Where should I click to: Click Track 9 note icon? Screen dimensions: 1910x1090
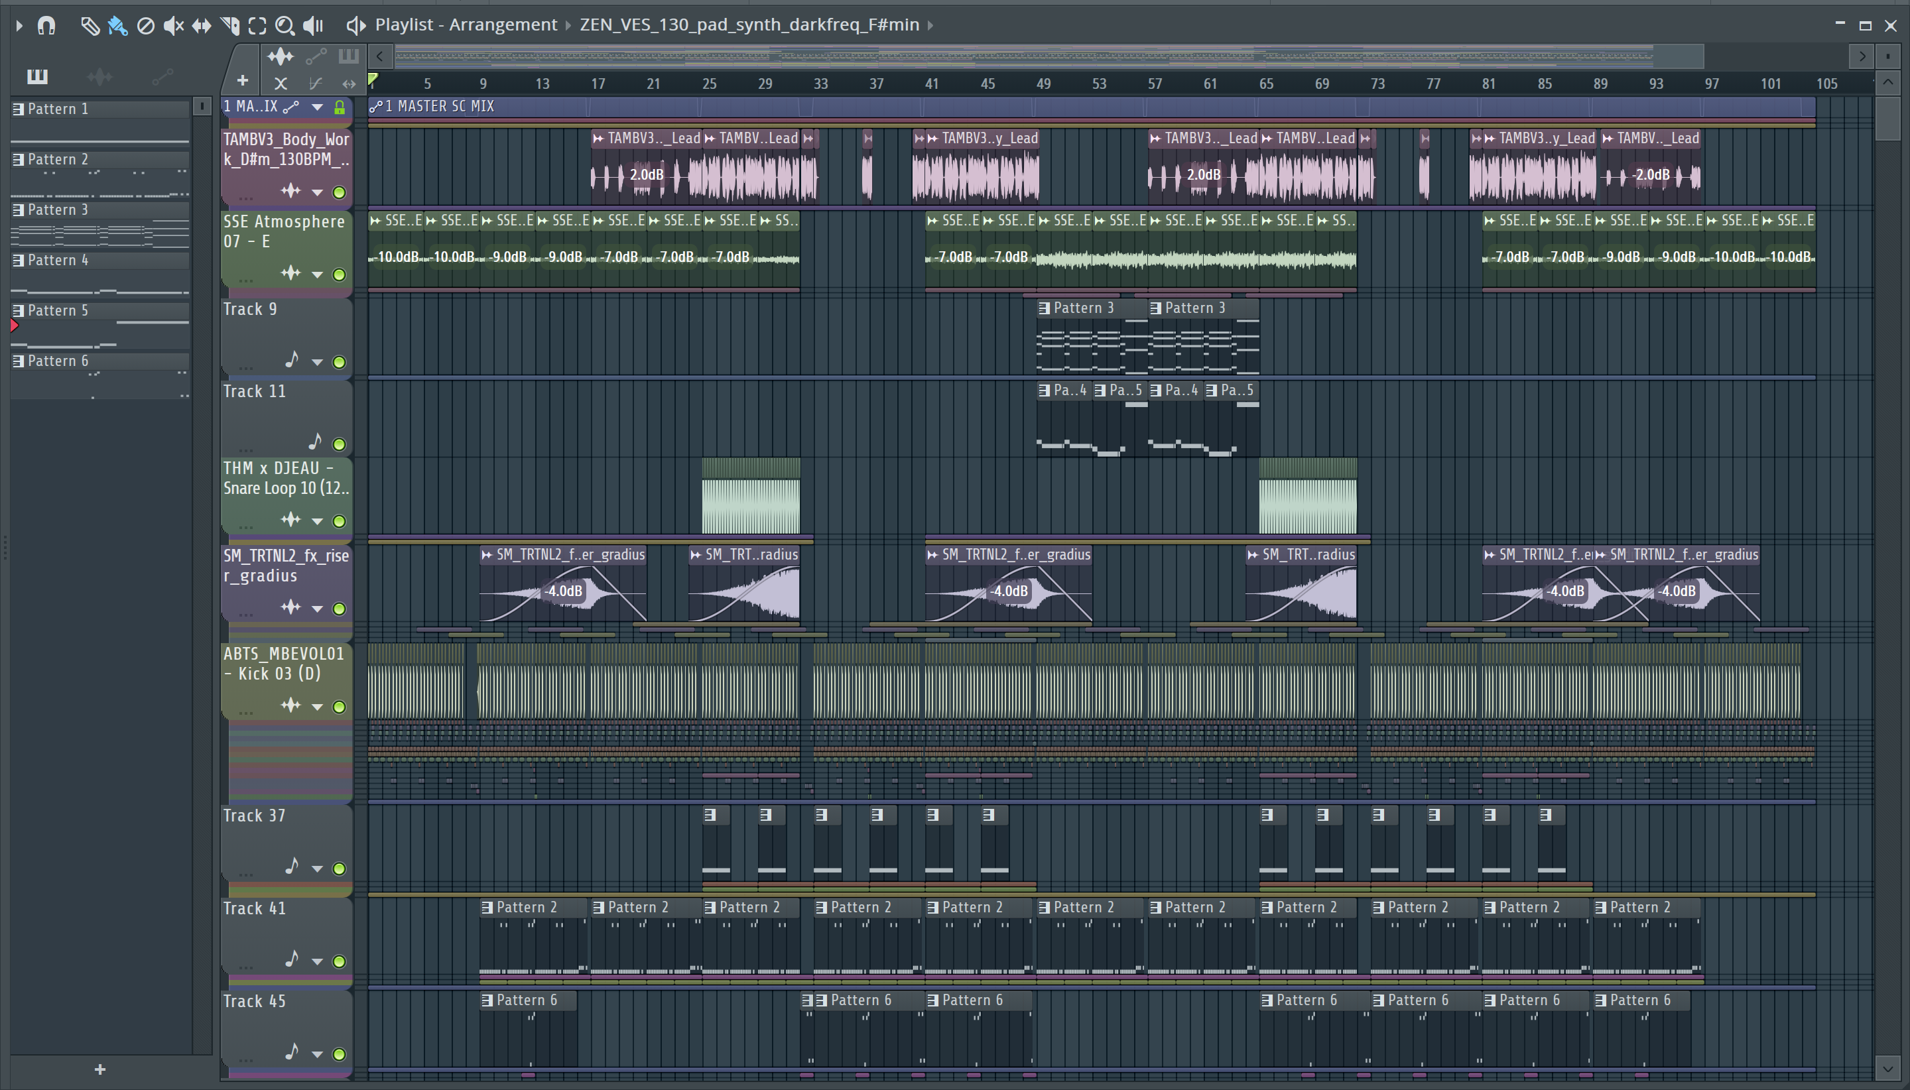pyautogui.click(x=292, y=360)
